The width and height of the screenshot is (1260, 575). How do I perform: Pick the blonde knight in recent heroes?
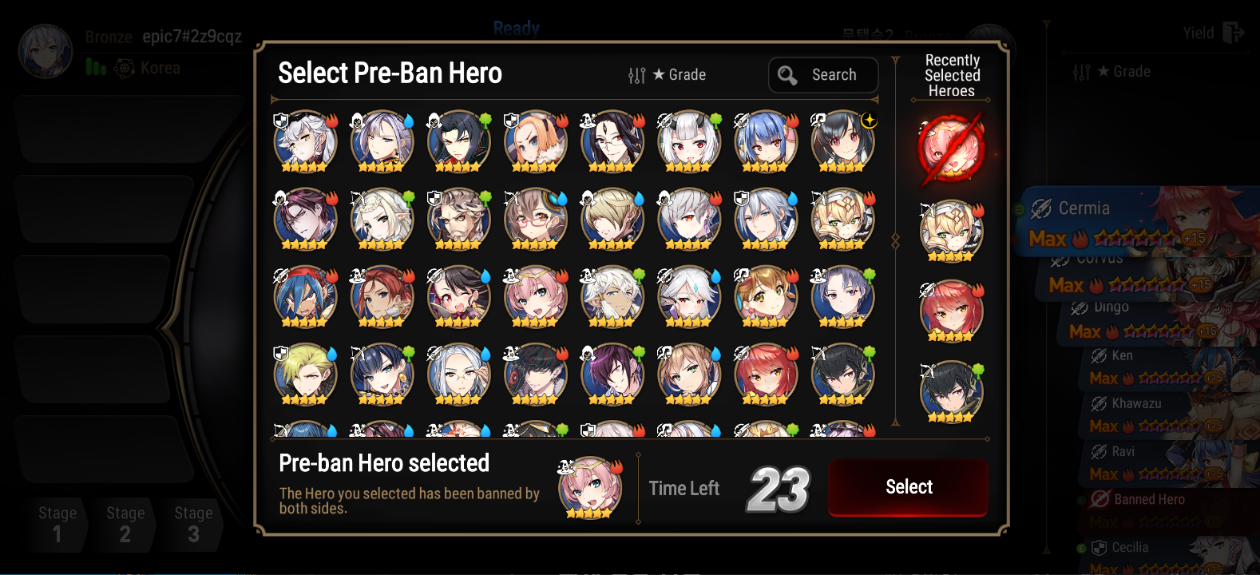[951, 232]
